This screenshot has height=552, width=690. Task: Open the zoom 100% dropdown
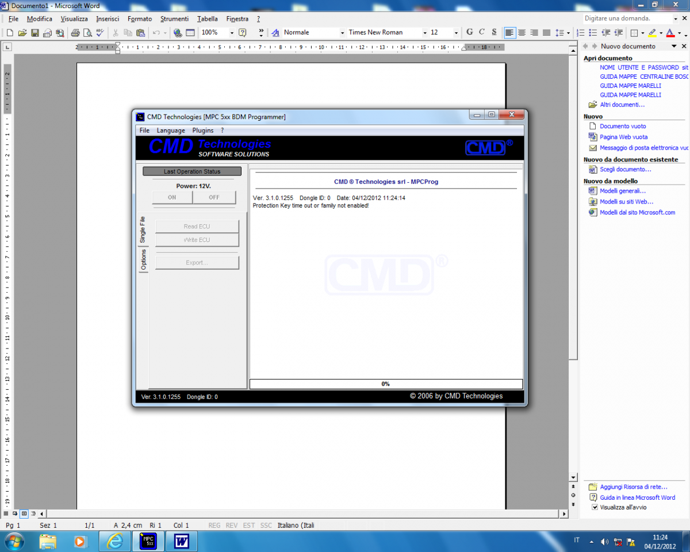(232, 33)
